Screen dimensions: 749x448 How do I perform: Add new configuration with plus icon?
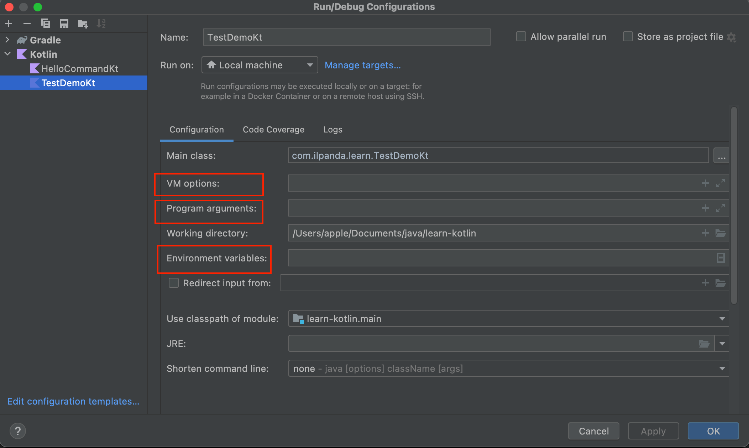pyautogui.click(x=9, y=24)
